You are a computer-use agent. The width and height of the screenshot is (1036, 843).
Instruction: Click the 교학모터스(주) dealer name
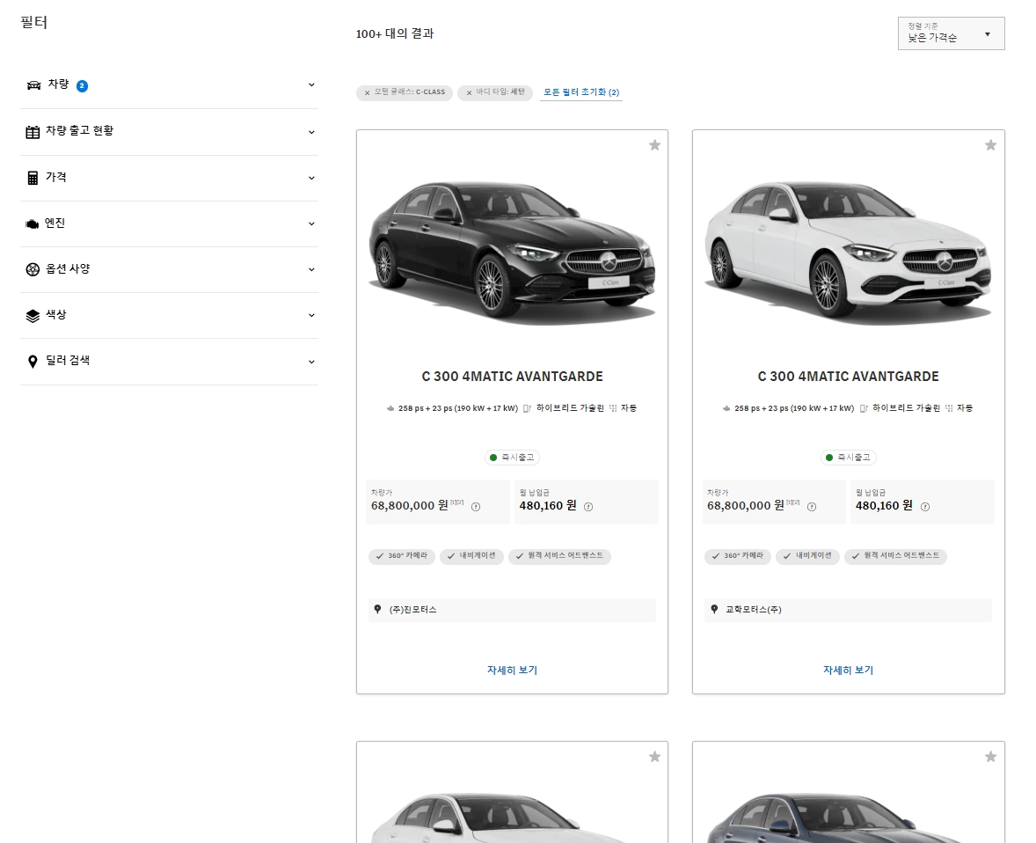(x=753, y=610)
